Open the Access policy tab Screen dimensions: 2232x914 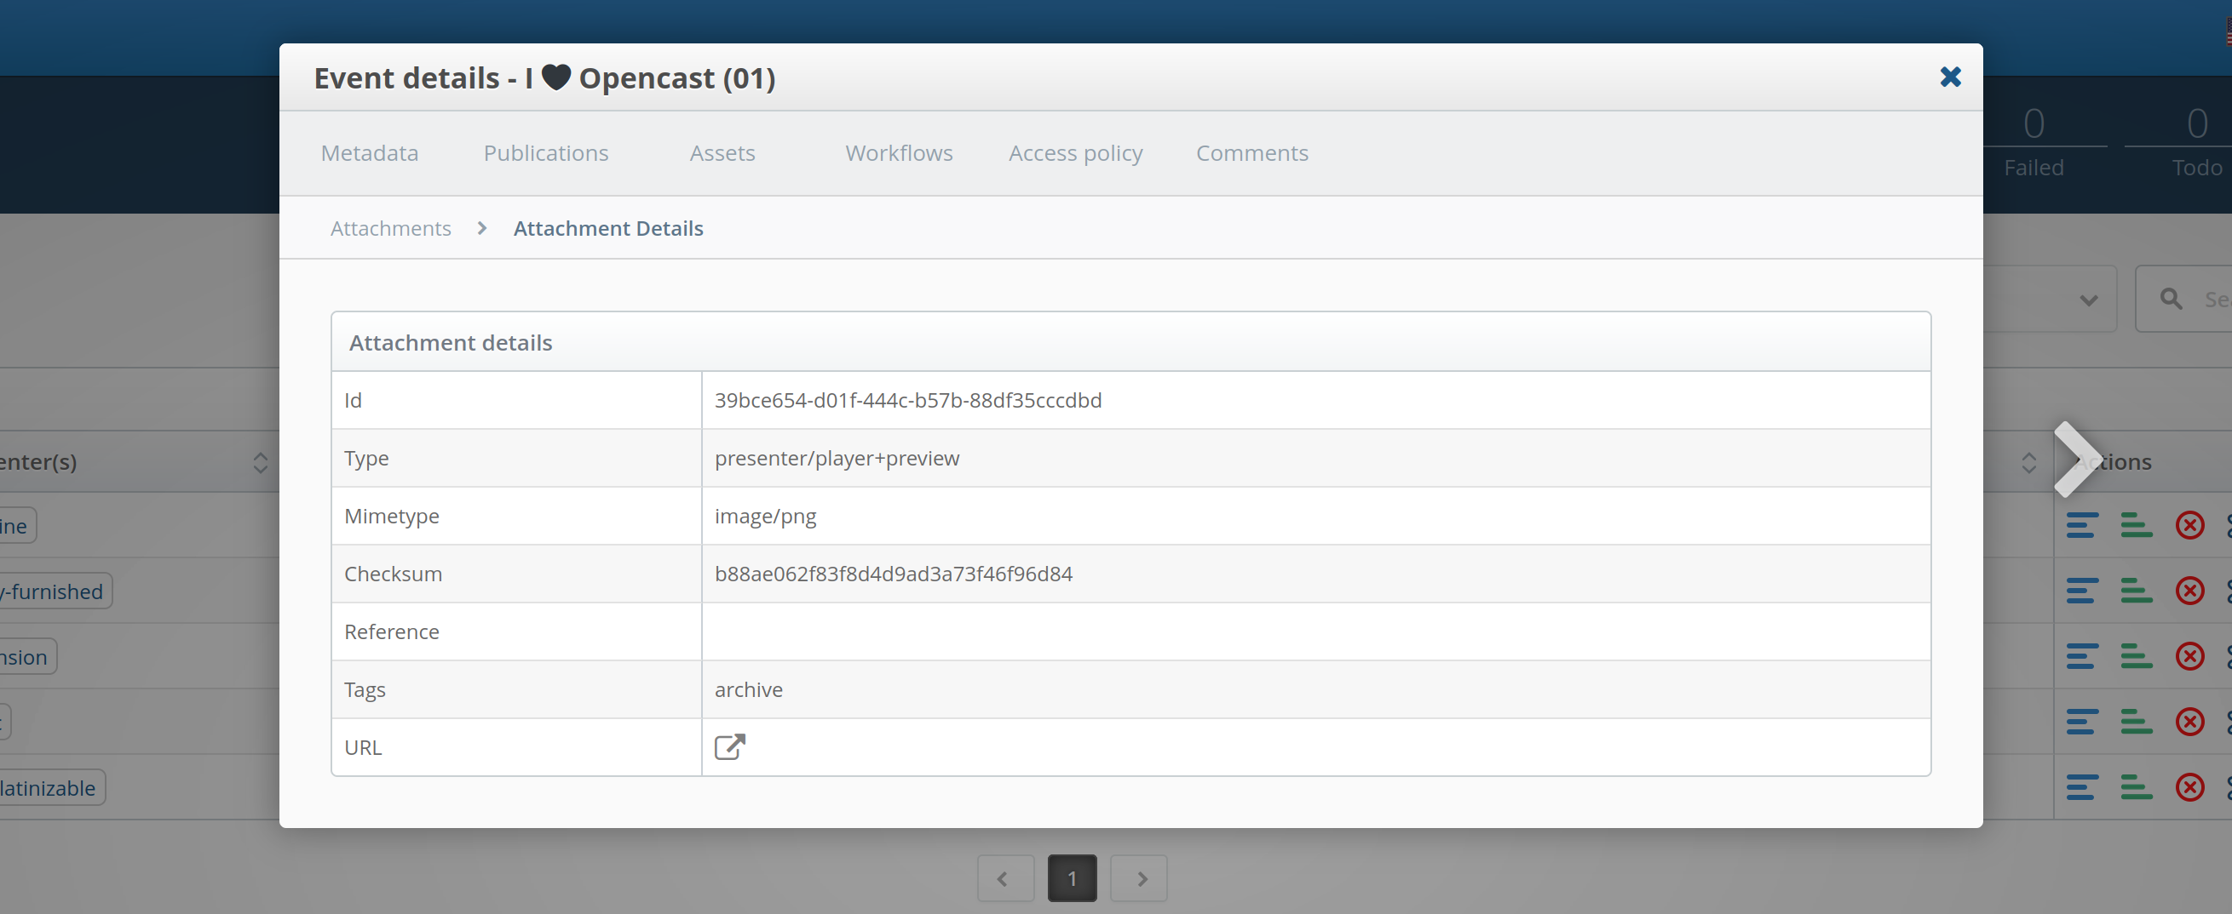[x=1075, y=152]
